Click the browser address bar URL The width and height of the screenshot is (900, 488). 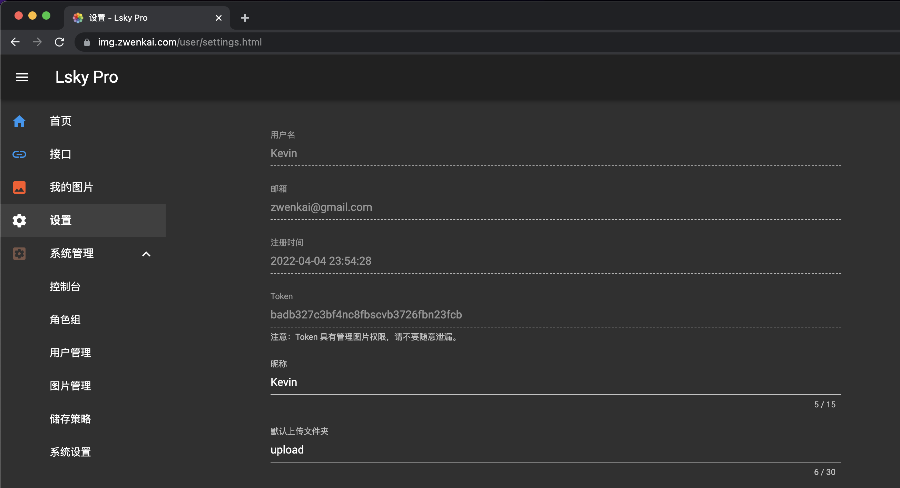tap(179, 42)
